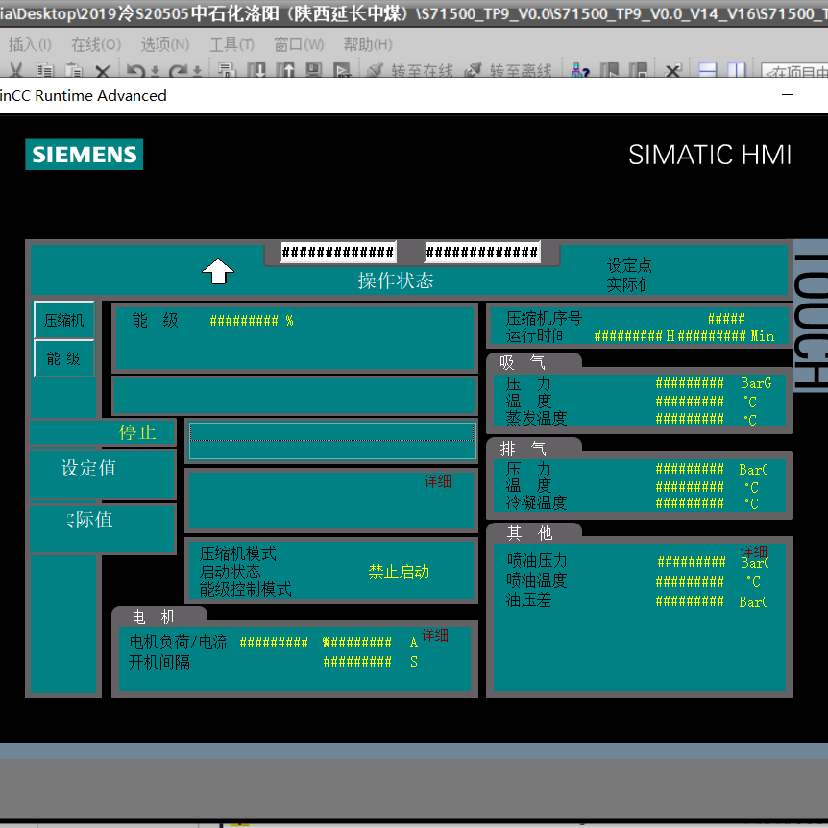Click 详细 link in the 电机 panel
The width and height of the screenshot is (828, 828).
pos(435,636)
